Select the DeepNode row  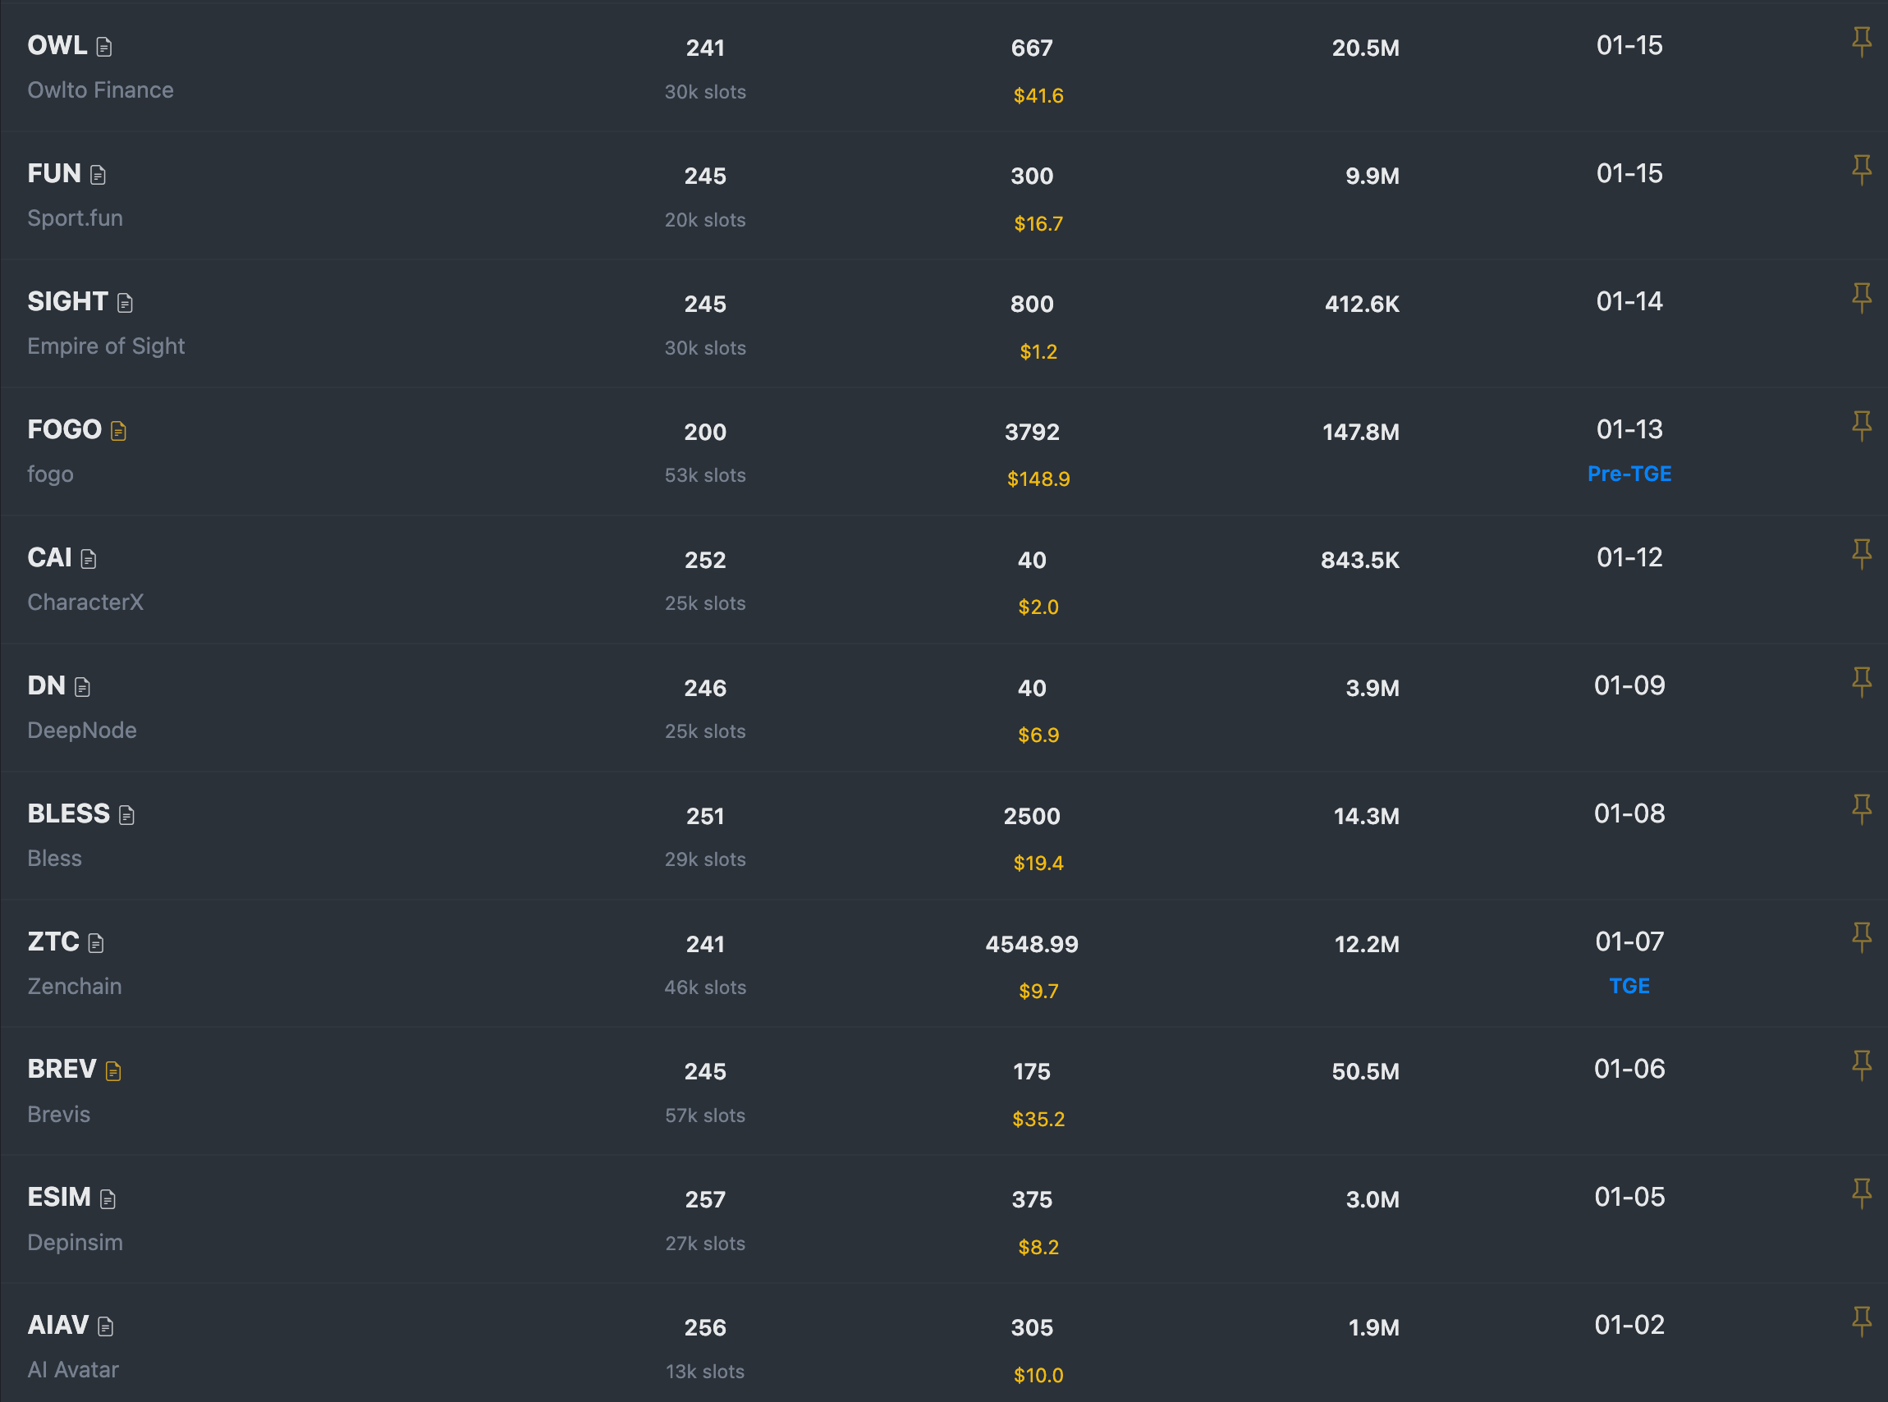[81, 730]
